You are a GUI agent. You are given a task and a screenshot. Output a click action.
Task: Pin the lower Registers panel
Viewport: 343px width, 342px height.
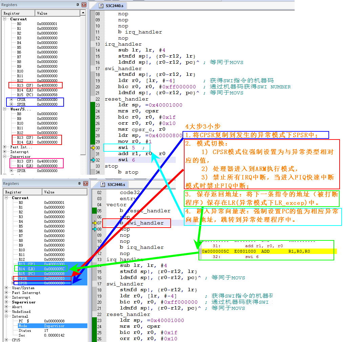80,184
